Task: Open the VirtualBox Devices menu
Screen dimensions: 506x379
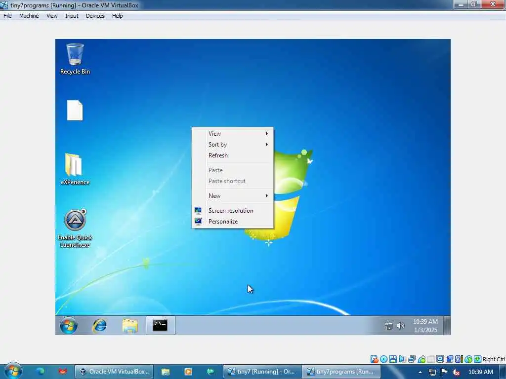Action: coord(95,16)
